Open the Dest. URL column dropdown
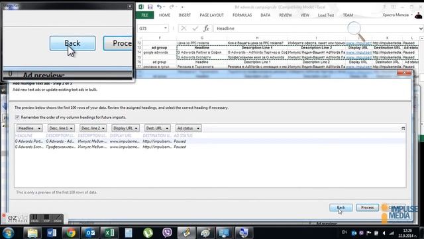 (157, 128)
